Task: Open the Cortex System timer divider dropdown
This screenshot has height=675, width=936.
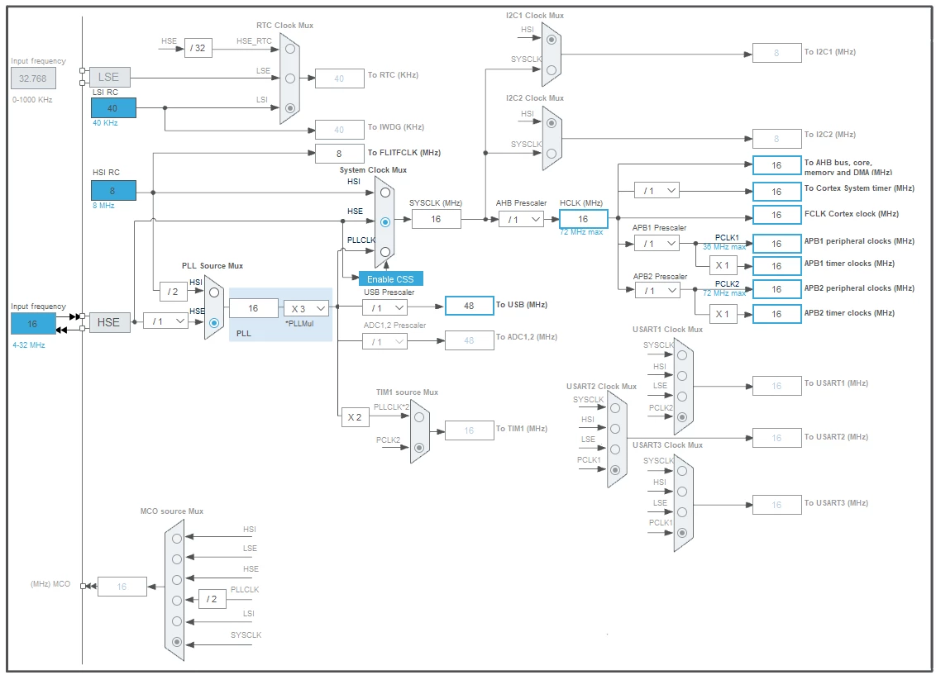Action: coord(657,191)
